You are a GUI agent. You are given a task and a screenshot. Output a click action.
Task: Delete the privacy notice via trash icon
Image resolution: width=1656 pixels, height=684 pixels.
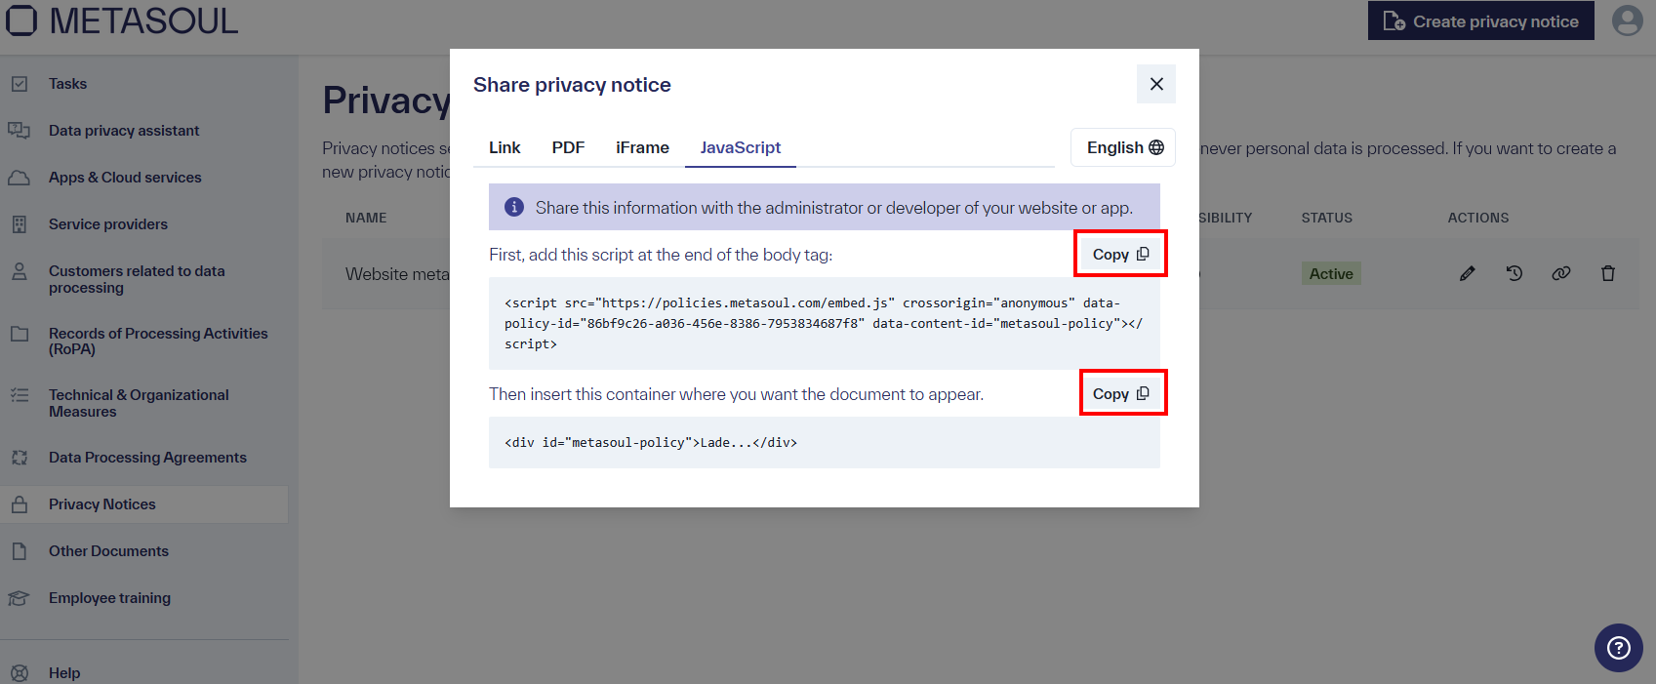click(x=1608, y=273)
